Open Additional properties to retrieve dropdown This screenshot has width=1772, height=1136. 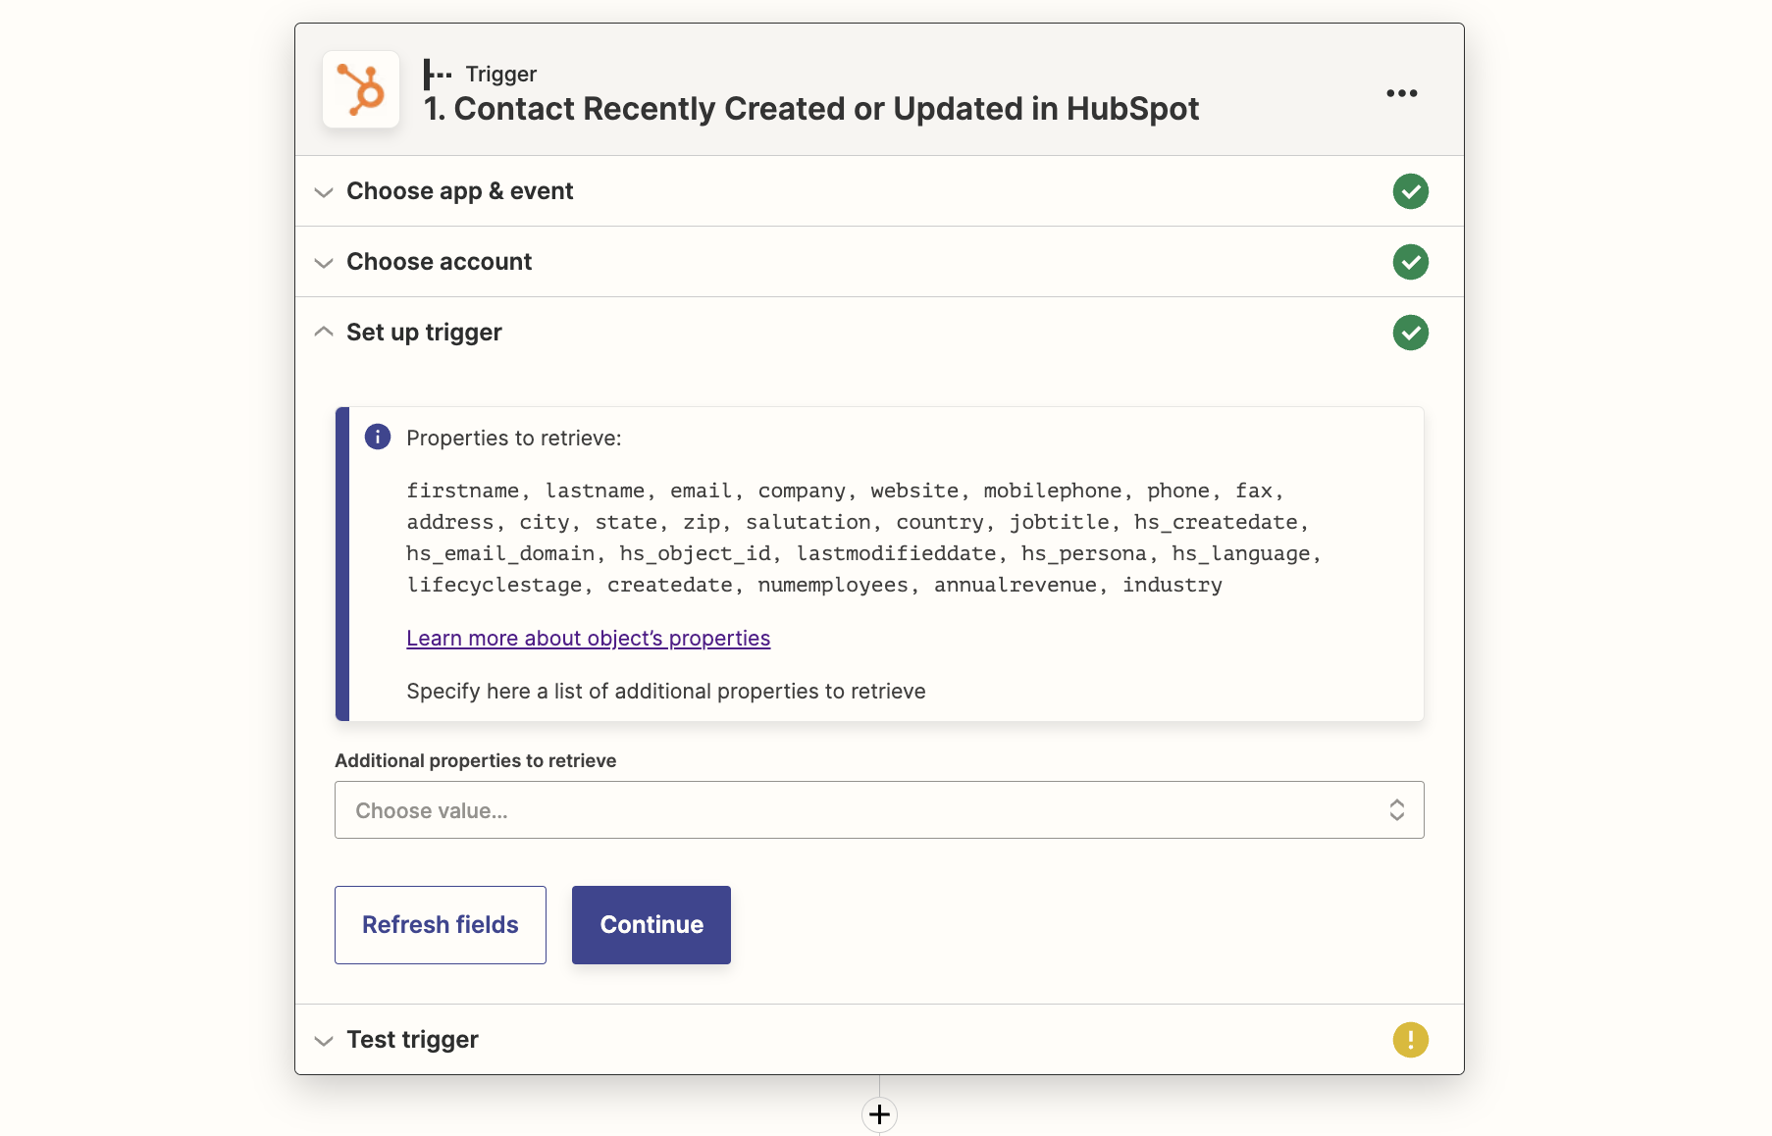(863, 810)
